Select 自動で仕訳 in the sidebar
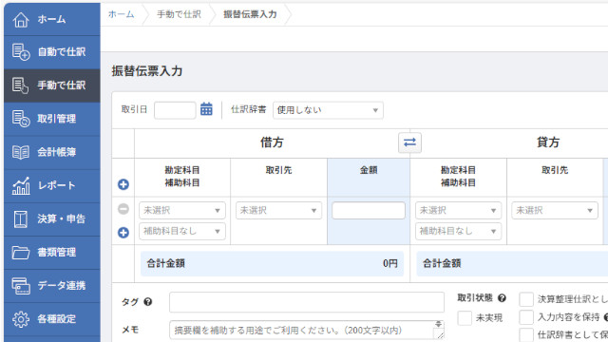The width and height of the screenshot is (608, 342). pyautogui.click(x=52, y=52)
